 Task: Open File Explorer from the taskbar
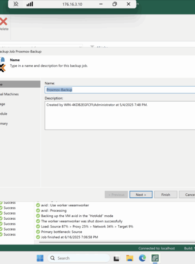pyautogui.click(x=130, y=258)
